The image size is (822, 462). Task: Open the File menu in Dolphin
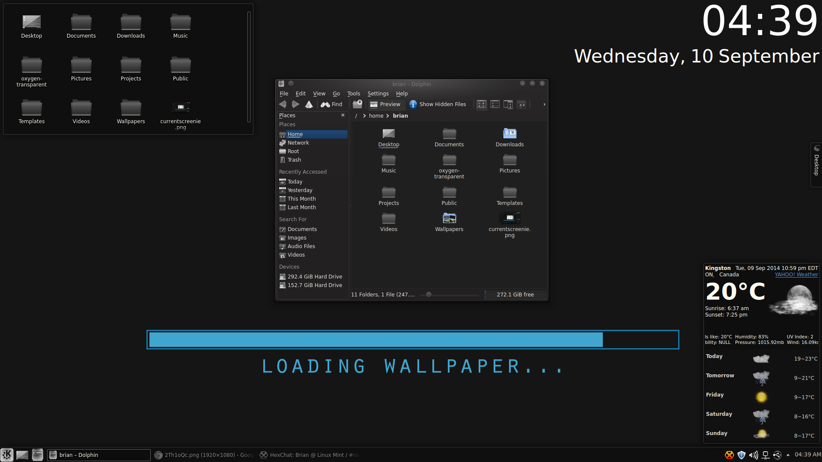tap(284, 93)
